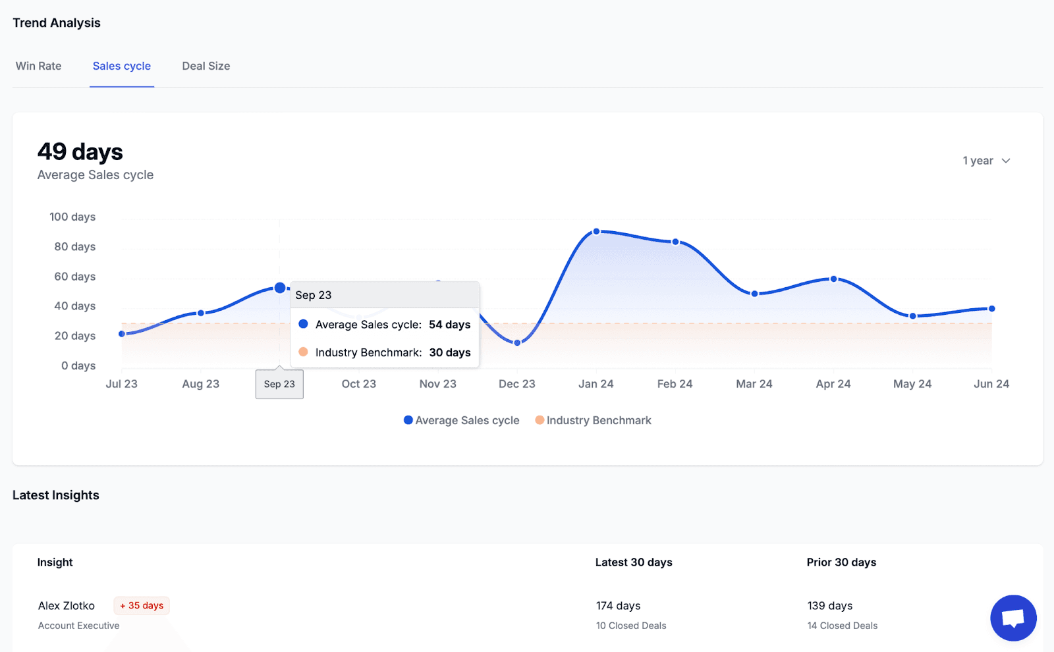Image resolution: width=1054 pixels, height=652 pixels.
Task: Click the + 35 days badge
Action: click(141, 605)
